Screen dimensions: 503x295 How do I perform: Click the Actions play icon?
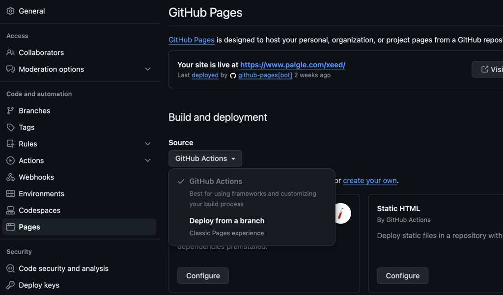point(11,161)
